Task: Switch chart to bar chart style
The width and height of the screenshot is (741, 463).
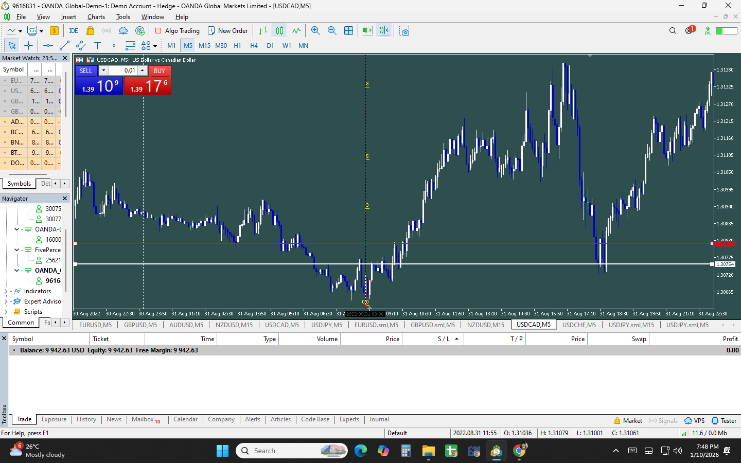Action: pyautogui.click(x=263, y=31)
